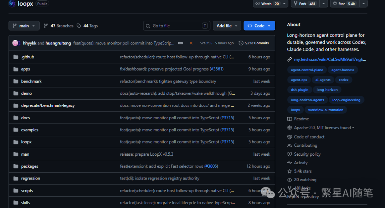
Task: Expand the green Code dropdown
Action: pyautogui.click(x=259, y=26)
